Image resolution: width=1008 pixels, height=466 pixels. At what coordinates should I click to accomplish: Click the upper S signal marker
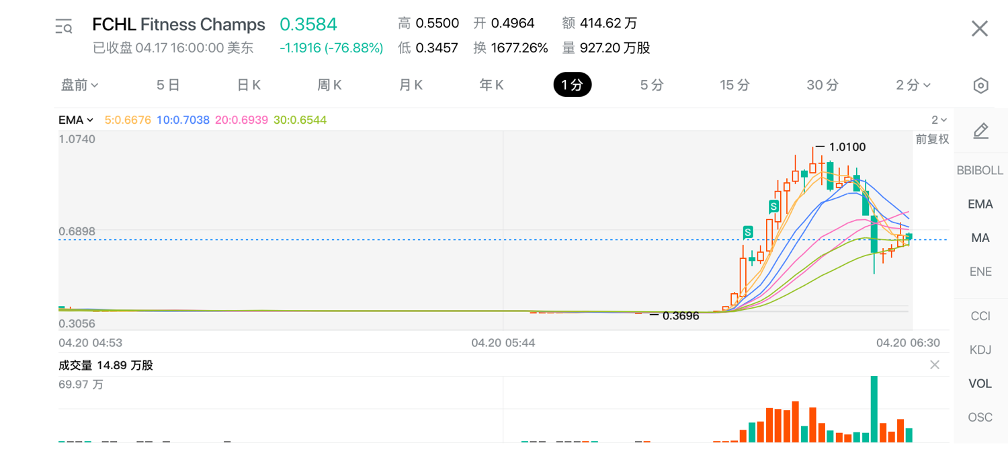pyautogui.click(x=774, y=206)
